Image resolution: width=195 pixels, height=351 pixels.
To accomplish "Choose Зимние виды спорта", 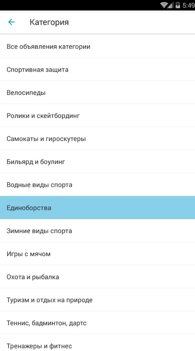I will [x=97, y=231].
